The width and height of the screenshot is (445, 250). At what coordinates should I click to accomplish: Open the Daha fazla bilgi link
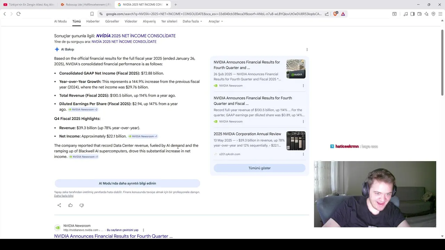[x=64, y=196]
